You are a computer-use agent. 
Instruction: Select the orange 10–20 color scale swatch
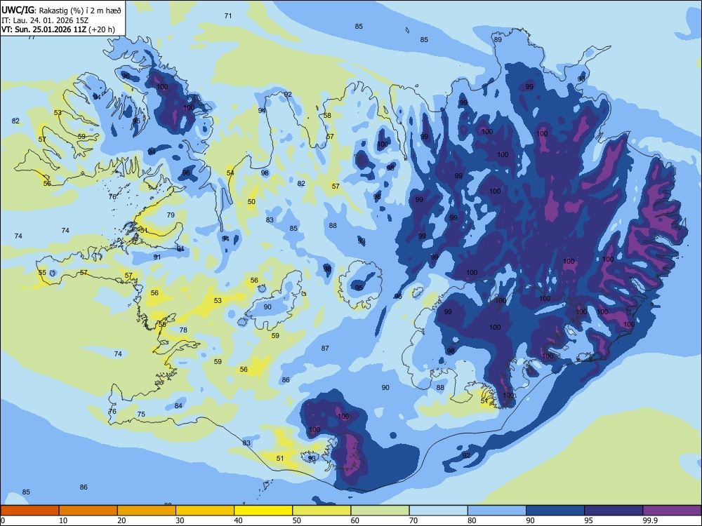(88, 511)
